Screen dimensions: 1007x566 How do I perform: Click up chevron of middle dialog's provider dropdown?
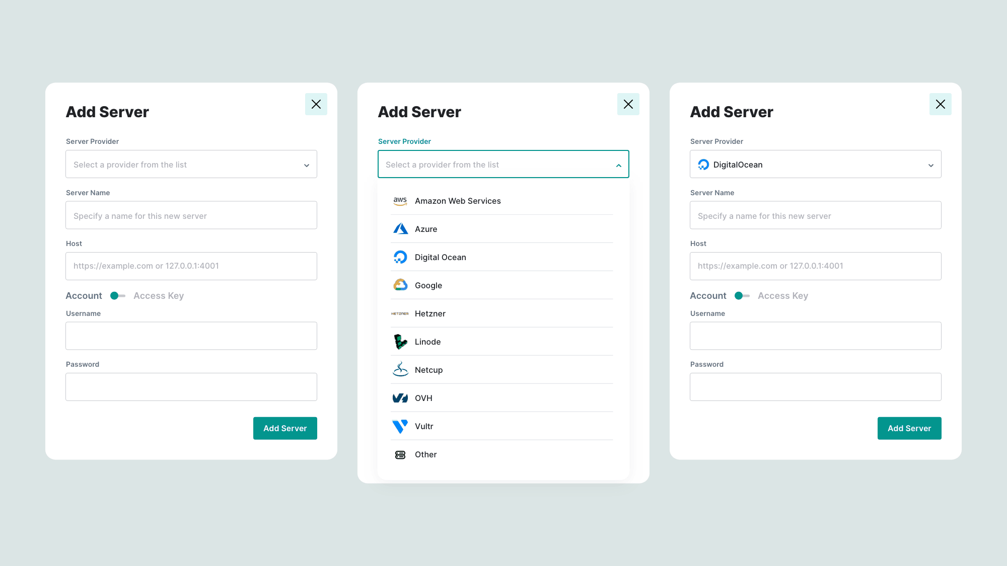point(619,166)
